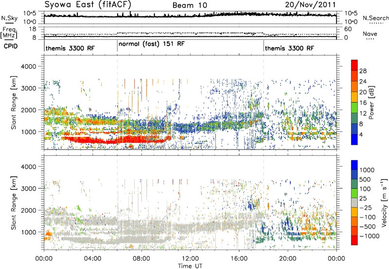Click the 'Syowa East (fitACF)' title
This screenshot has height=269, width=389.
88,5
